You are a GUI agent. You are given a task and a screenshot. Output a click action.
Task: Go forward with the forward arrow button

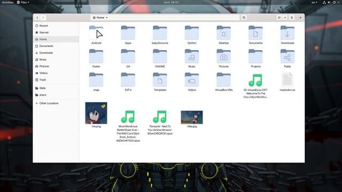click(43, 18)
